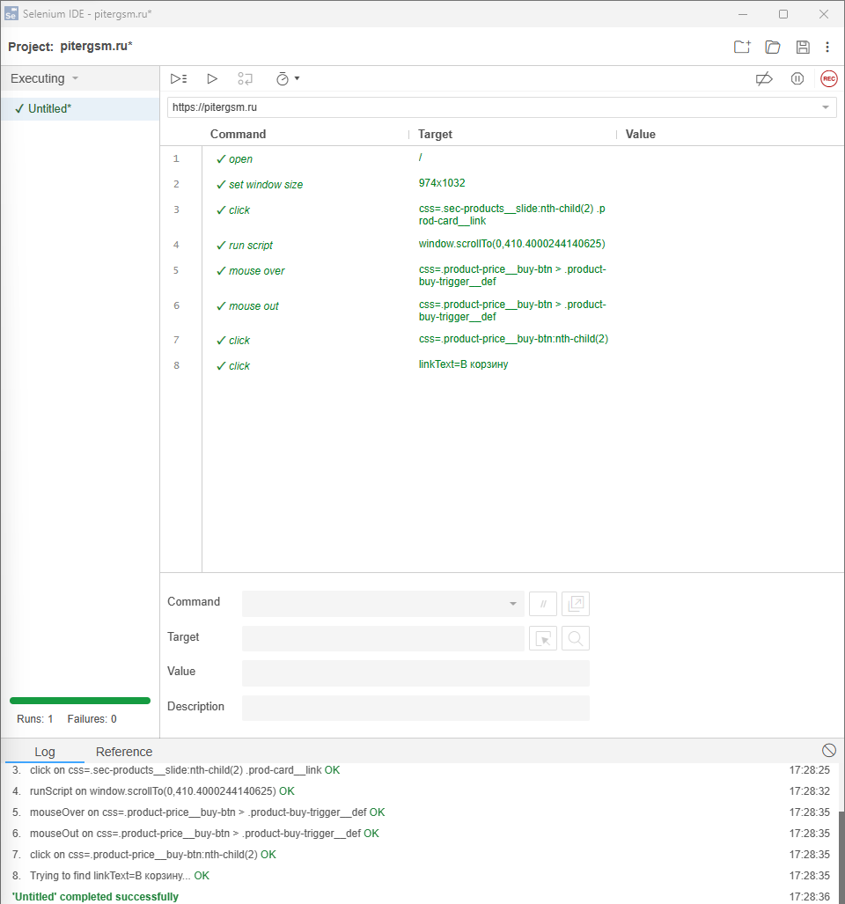845x904 pixels.
Task: Open project folder icon
Action: click(772, 47)
